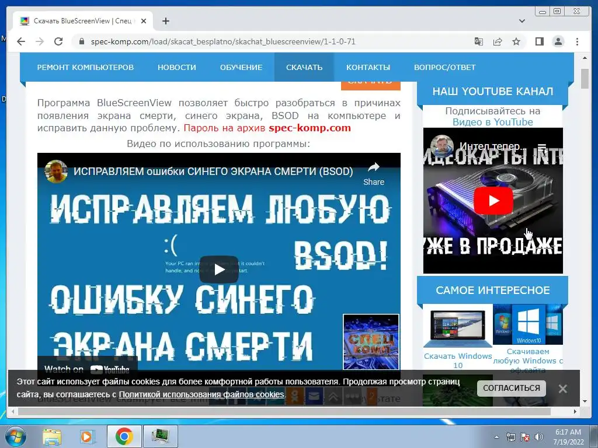Image resolution: width=598 pixels, height=448 pixels.
Task: Open the ОБУЧЕНИЕ menu item
Action: coord(241,68)
